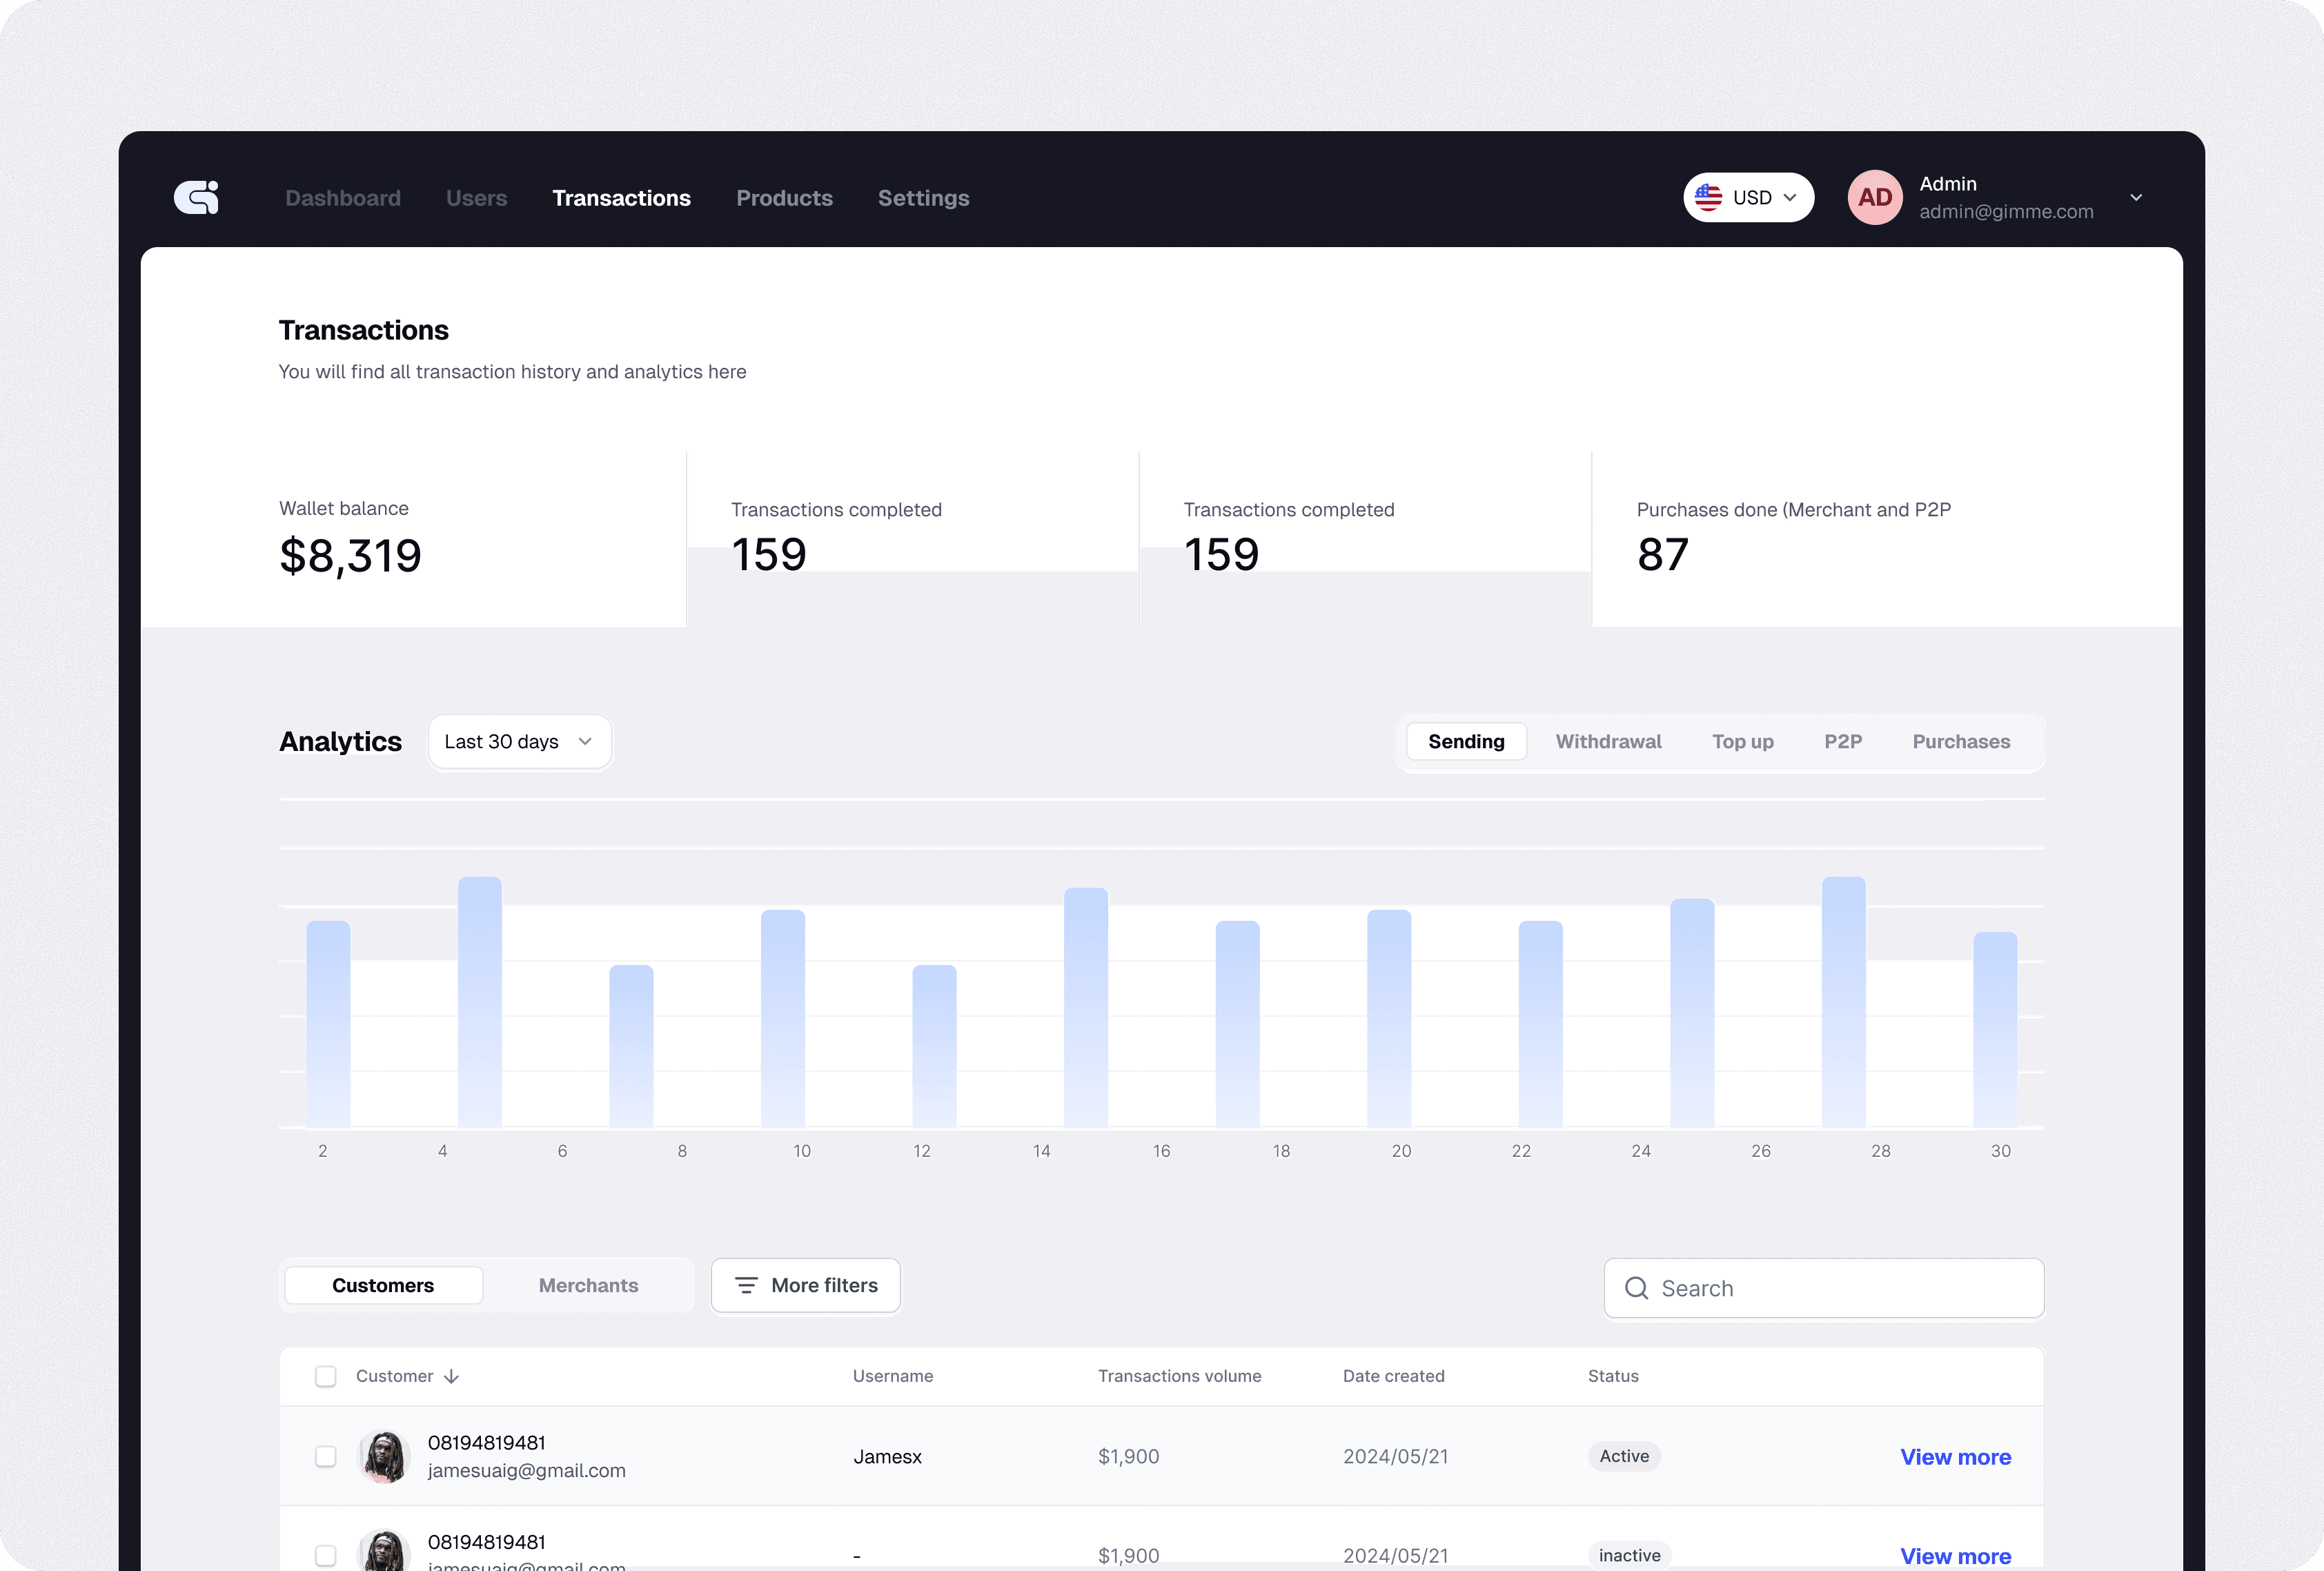The width and height of the screenshot is (2324, 1571).
Task: Click the US flag currency icon
Action: [x=1708, y=197]
